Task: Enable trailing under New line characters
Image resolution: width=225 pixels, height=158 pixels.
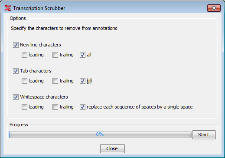Action: pyautogui.click(x=55, y=55)
